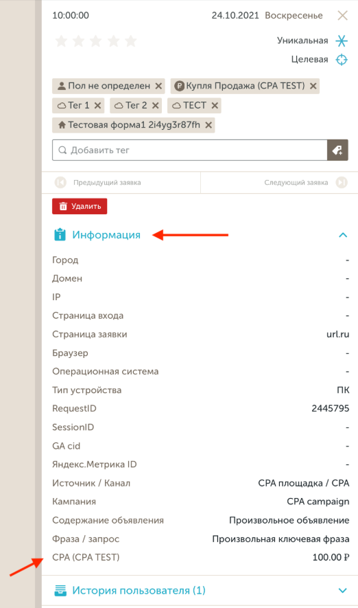
Task: Close the request details panel
Action: pos(342,16)
